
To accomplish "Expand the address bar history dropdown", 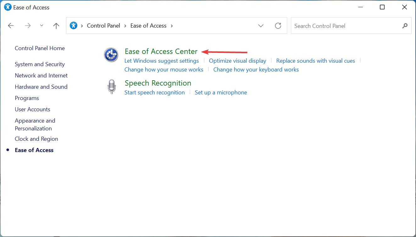I will 261,26.
